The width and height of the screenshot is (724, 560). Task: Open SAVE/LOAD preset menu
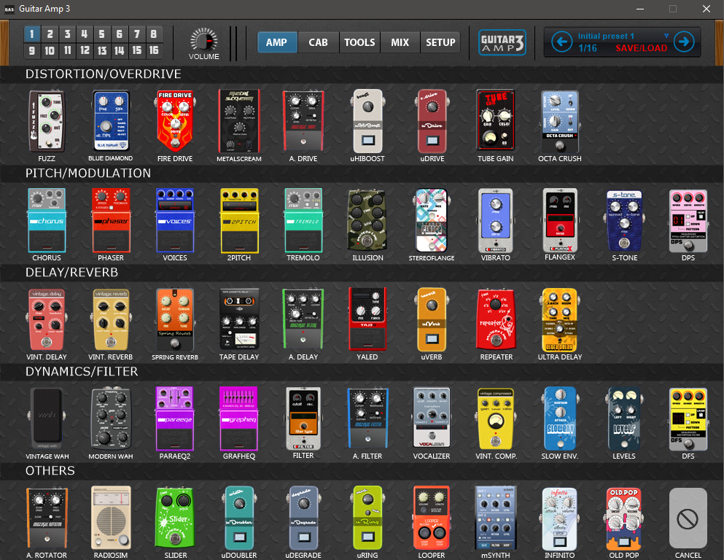[x=642, y=48]
